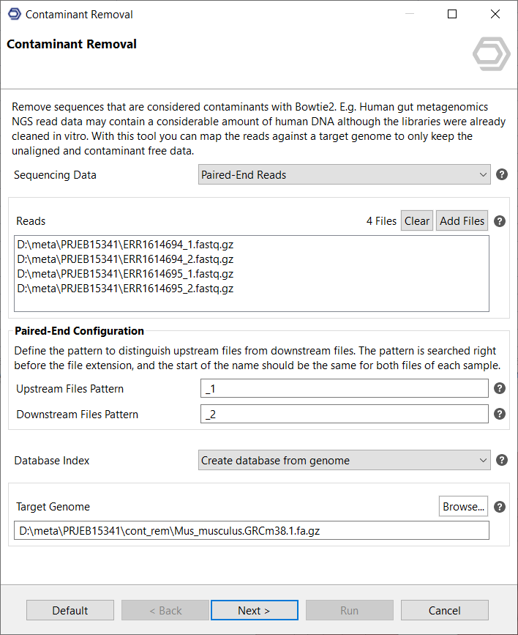Click the application logo in title bar

(14, 14)
